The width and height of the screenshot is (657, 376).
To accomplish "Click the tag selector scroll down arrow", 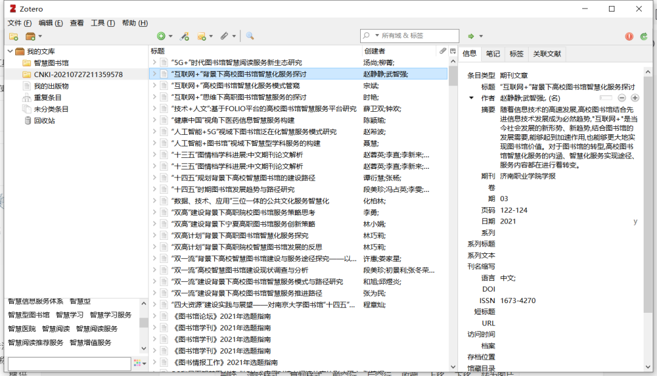I will 144,348.
